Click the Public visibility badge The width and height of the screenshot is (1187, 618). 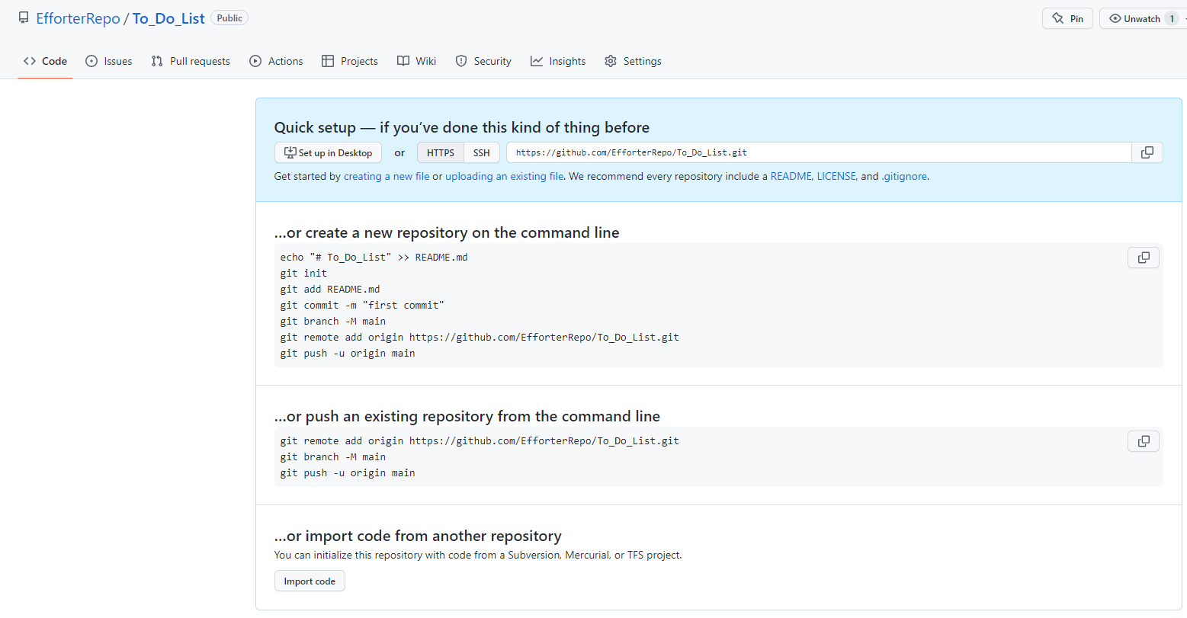[x=229, y=18]
